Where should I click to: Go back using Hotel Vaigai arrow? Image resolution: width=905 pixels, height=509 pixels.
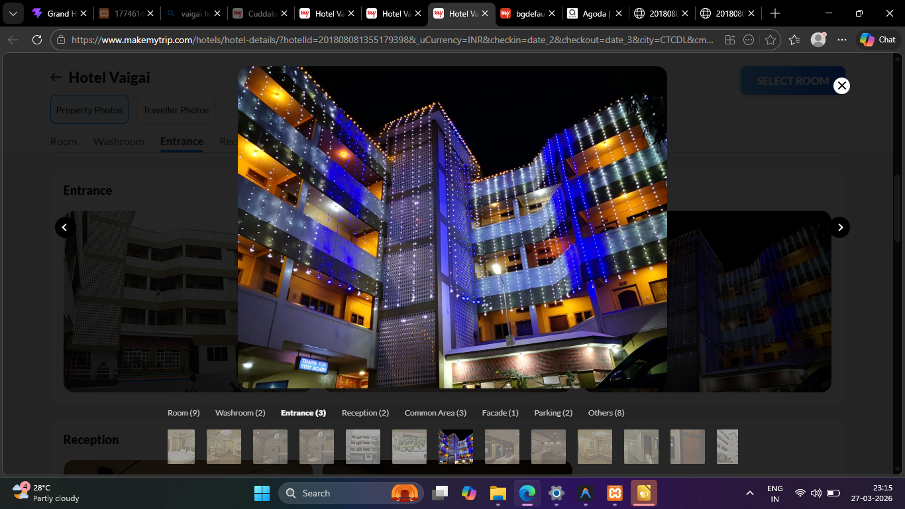click(56, 78)
